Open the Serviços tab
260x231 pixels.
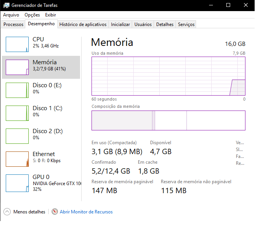186,24
